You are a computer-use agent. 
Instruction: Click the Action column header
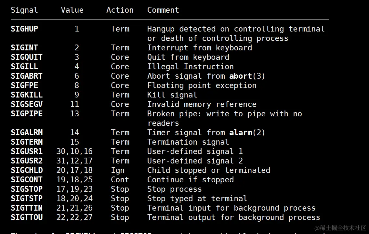(x=120, y=10)
